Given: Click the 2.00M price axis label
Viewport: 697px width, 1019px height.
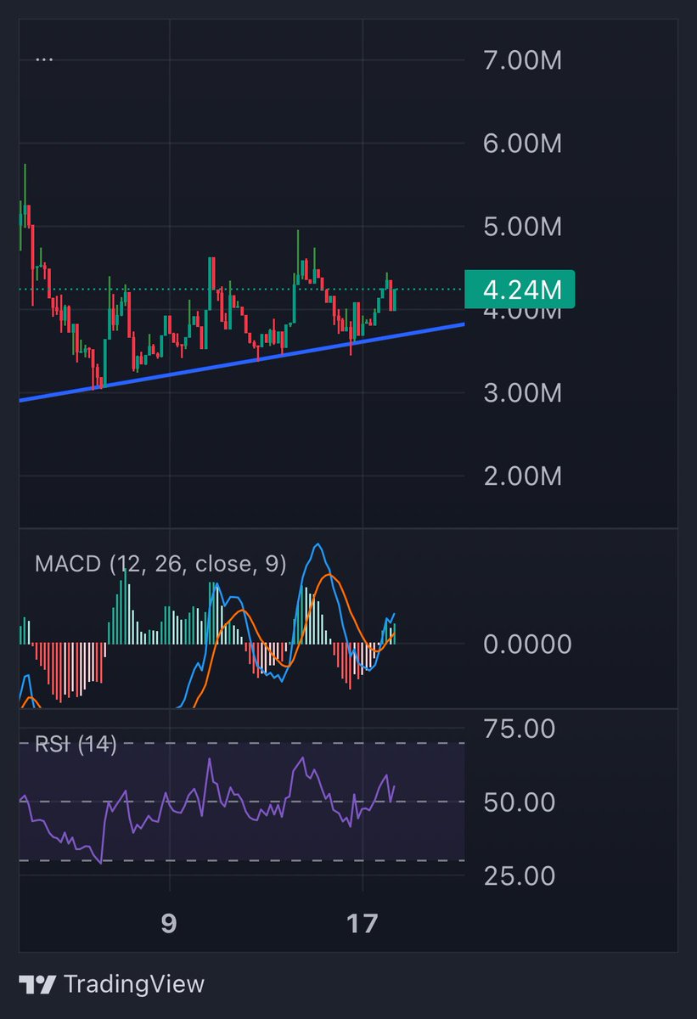Looking at the screenshot, I should 523,476.
